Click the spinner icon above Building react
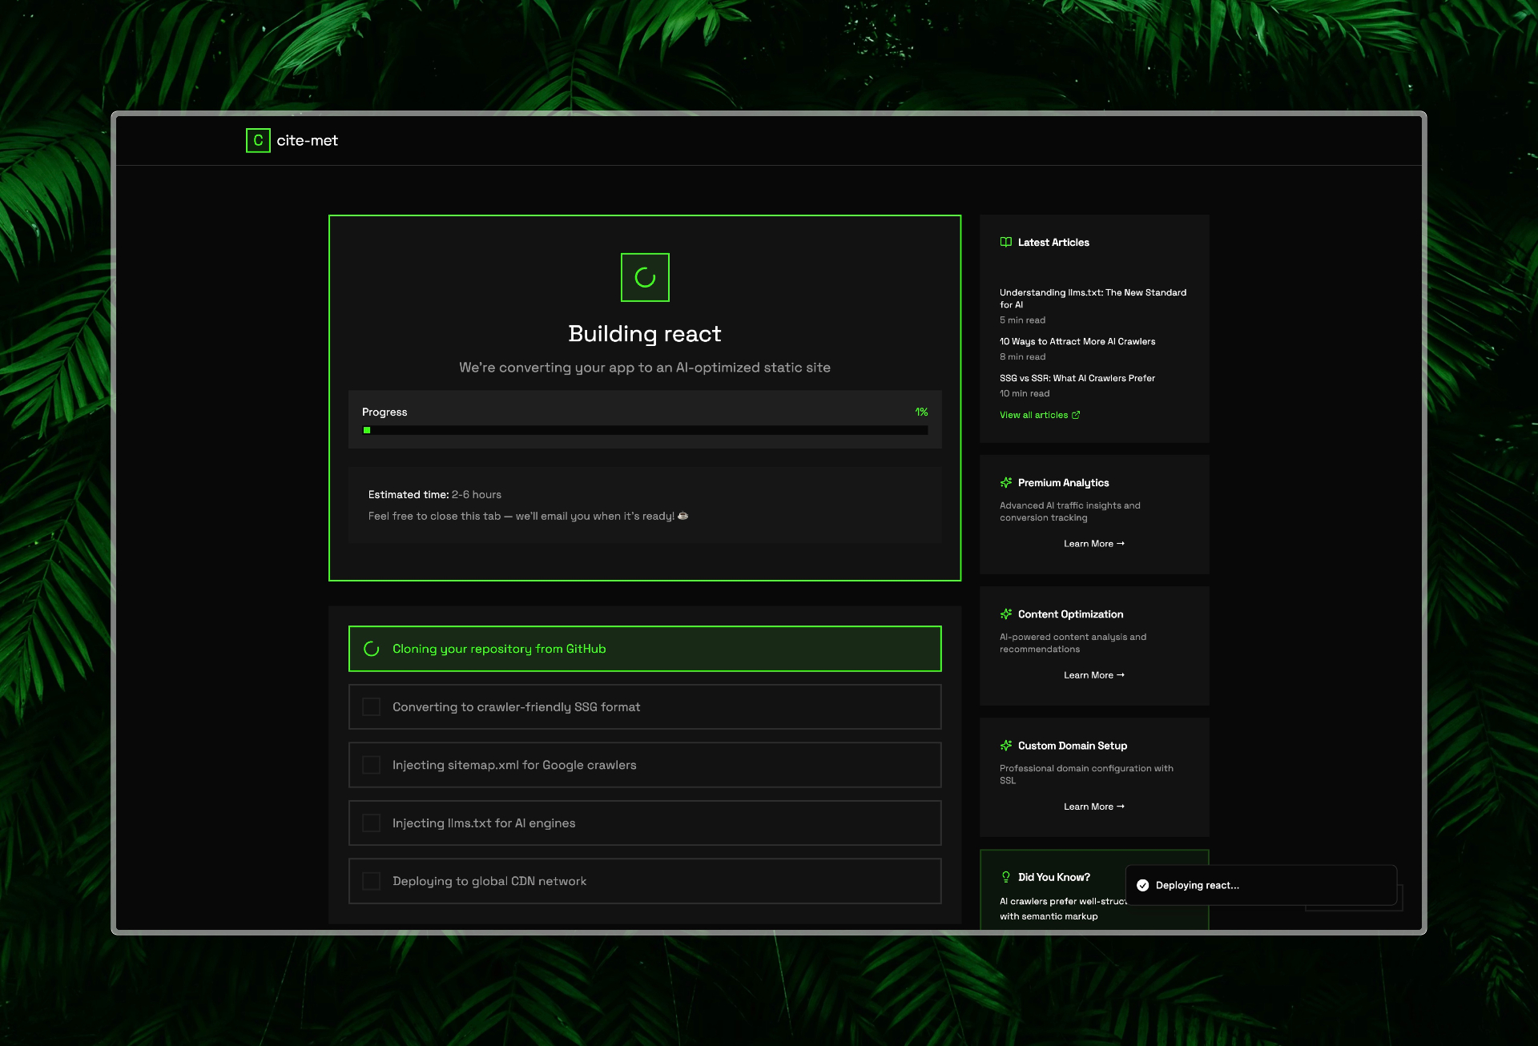 (x=644, y=277)
